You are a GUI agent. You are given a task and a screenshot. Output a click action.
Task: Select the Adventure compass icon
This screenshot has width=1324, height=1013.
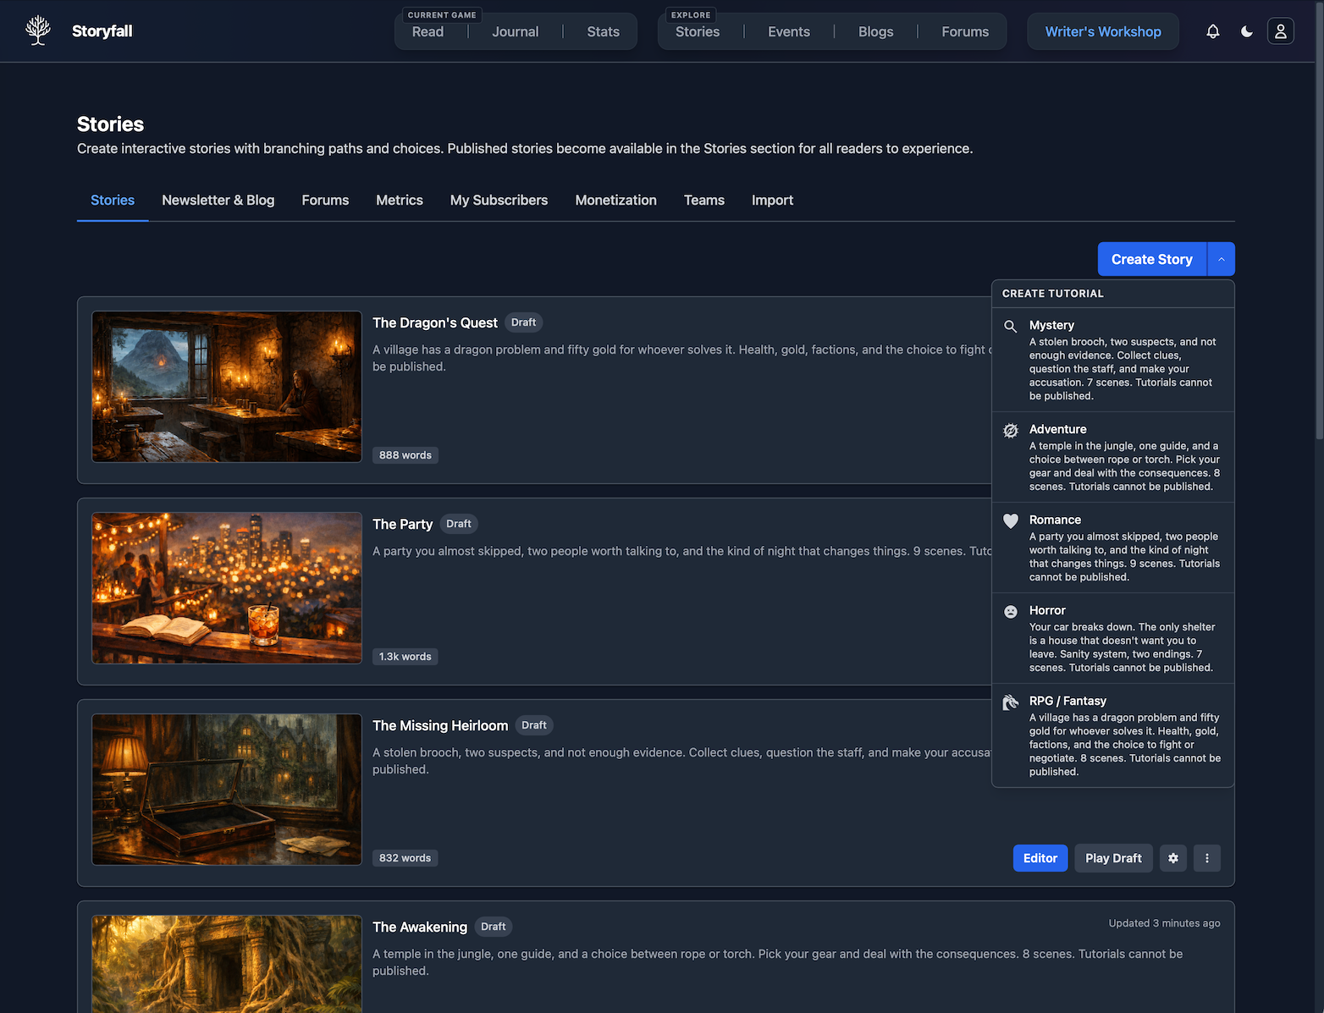point(1011,431)
